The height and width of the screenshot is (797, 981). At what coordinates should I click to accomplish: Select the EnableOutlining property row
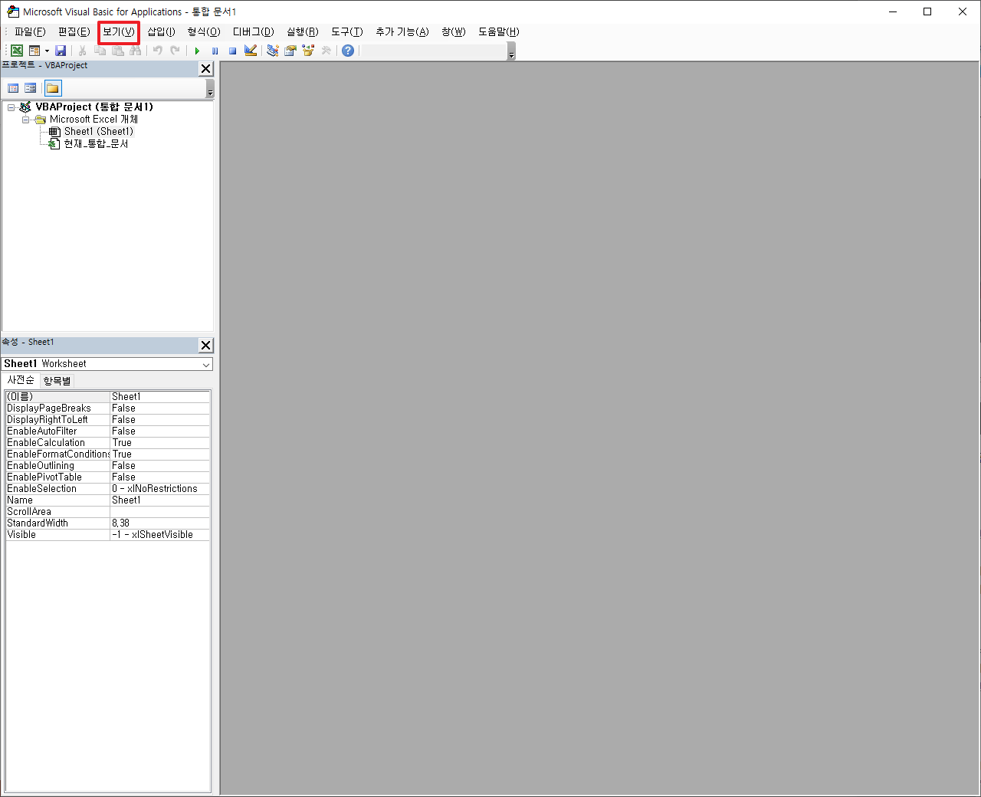click(x=107, y=466)
